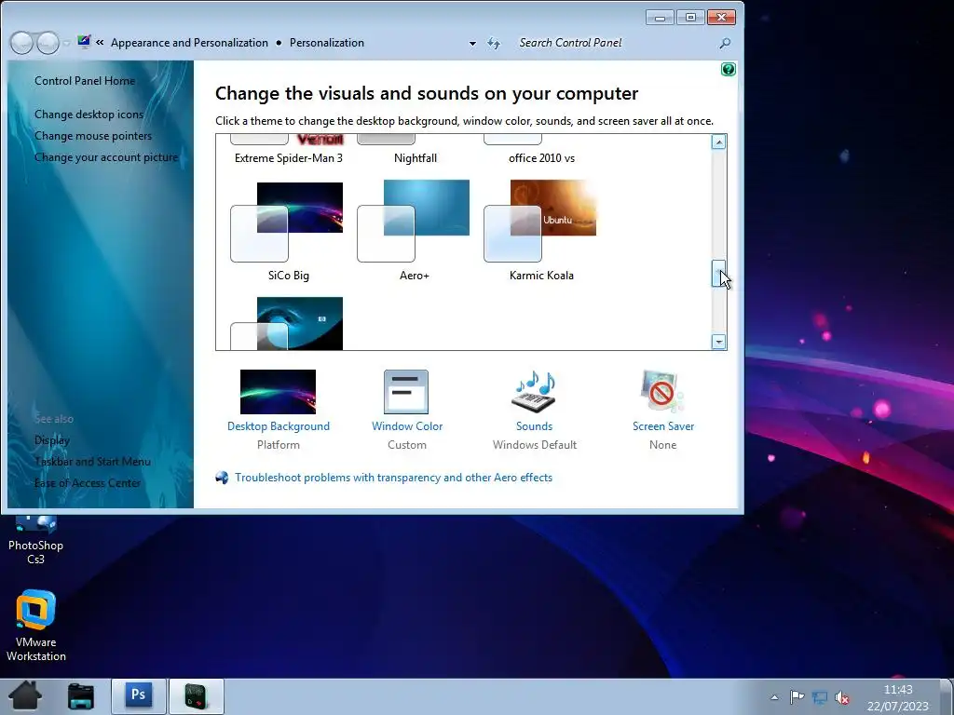Select the Karmic Koala theme thumbnail

tap(540, 221)
